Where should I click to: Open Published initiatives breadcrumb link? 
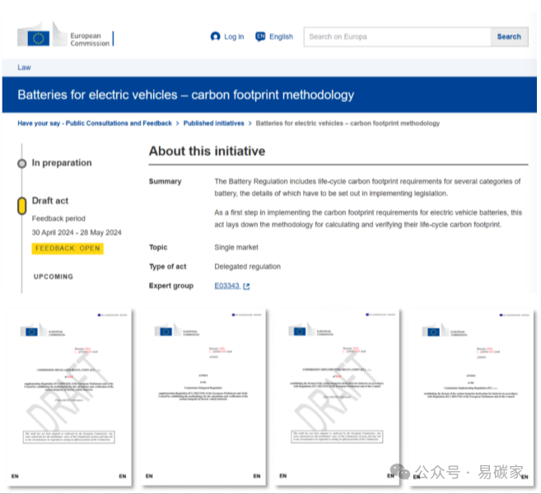tap(214, 123)
